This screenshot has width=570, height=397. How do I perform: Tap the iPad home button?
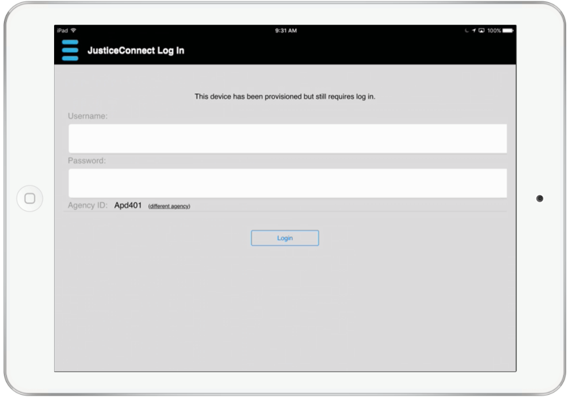coord(30,198)
